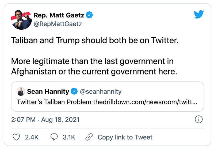Open the quoted "Twitter's Taliban Problem" text

54,102
